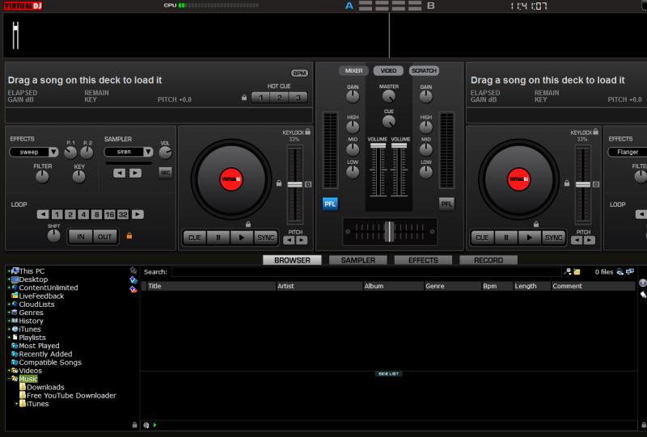Set left deck loop to 4 beats

pos(83,214)
